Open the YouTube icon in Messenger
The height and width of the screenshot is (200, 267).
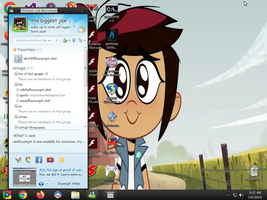(50, 160)
